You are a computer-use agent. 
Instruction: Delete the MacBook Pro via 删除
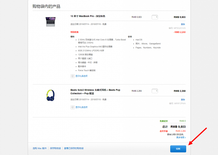[183, 24]
